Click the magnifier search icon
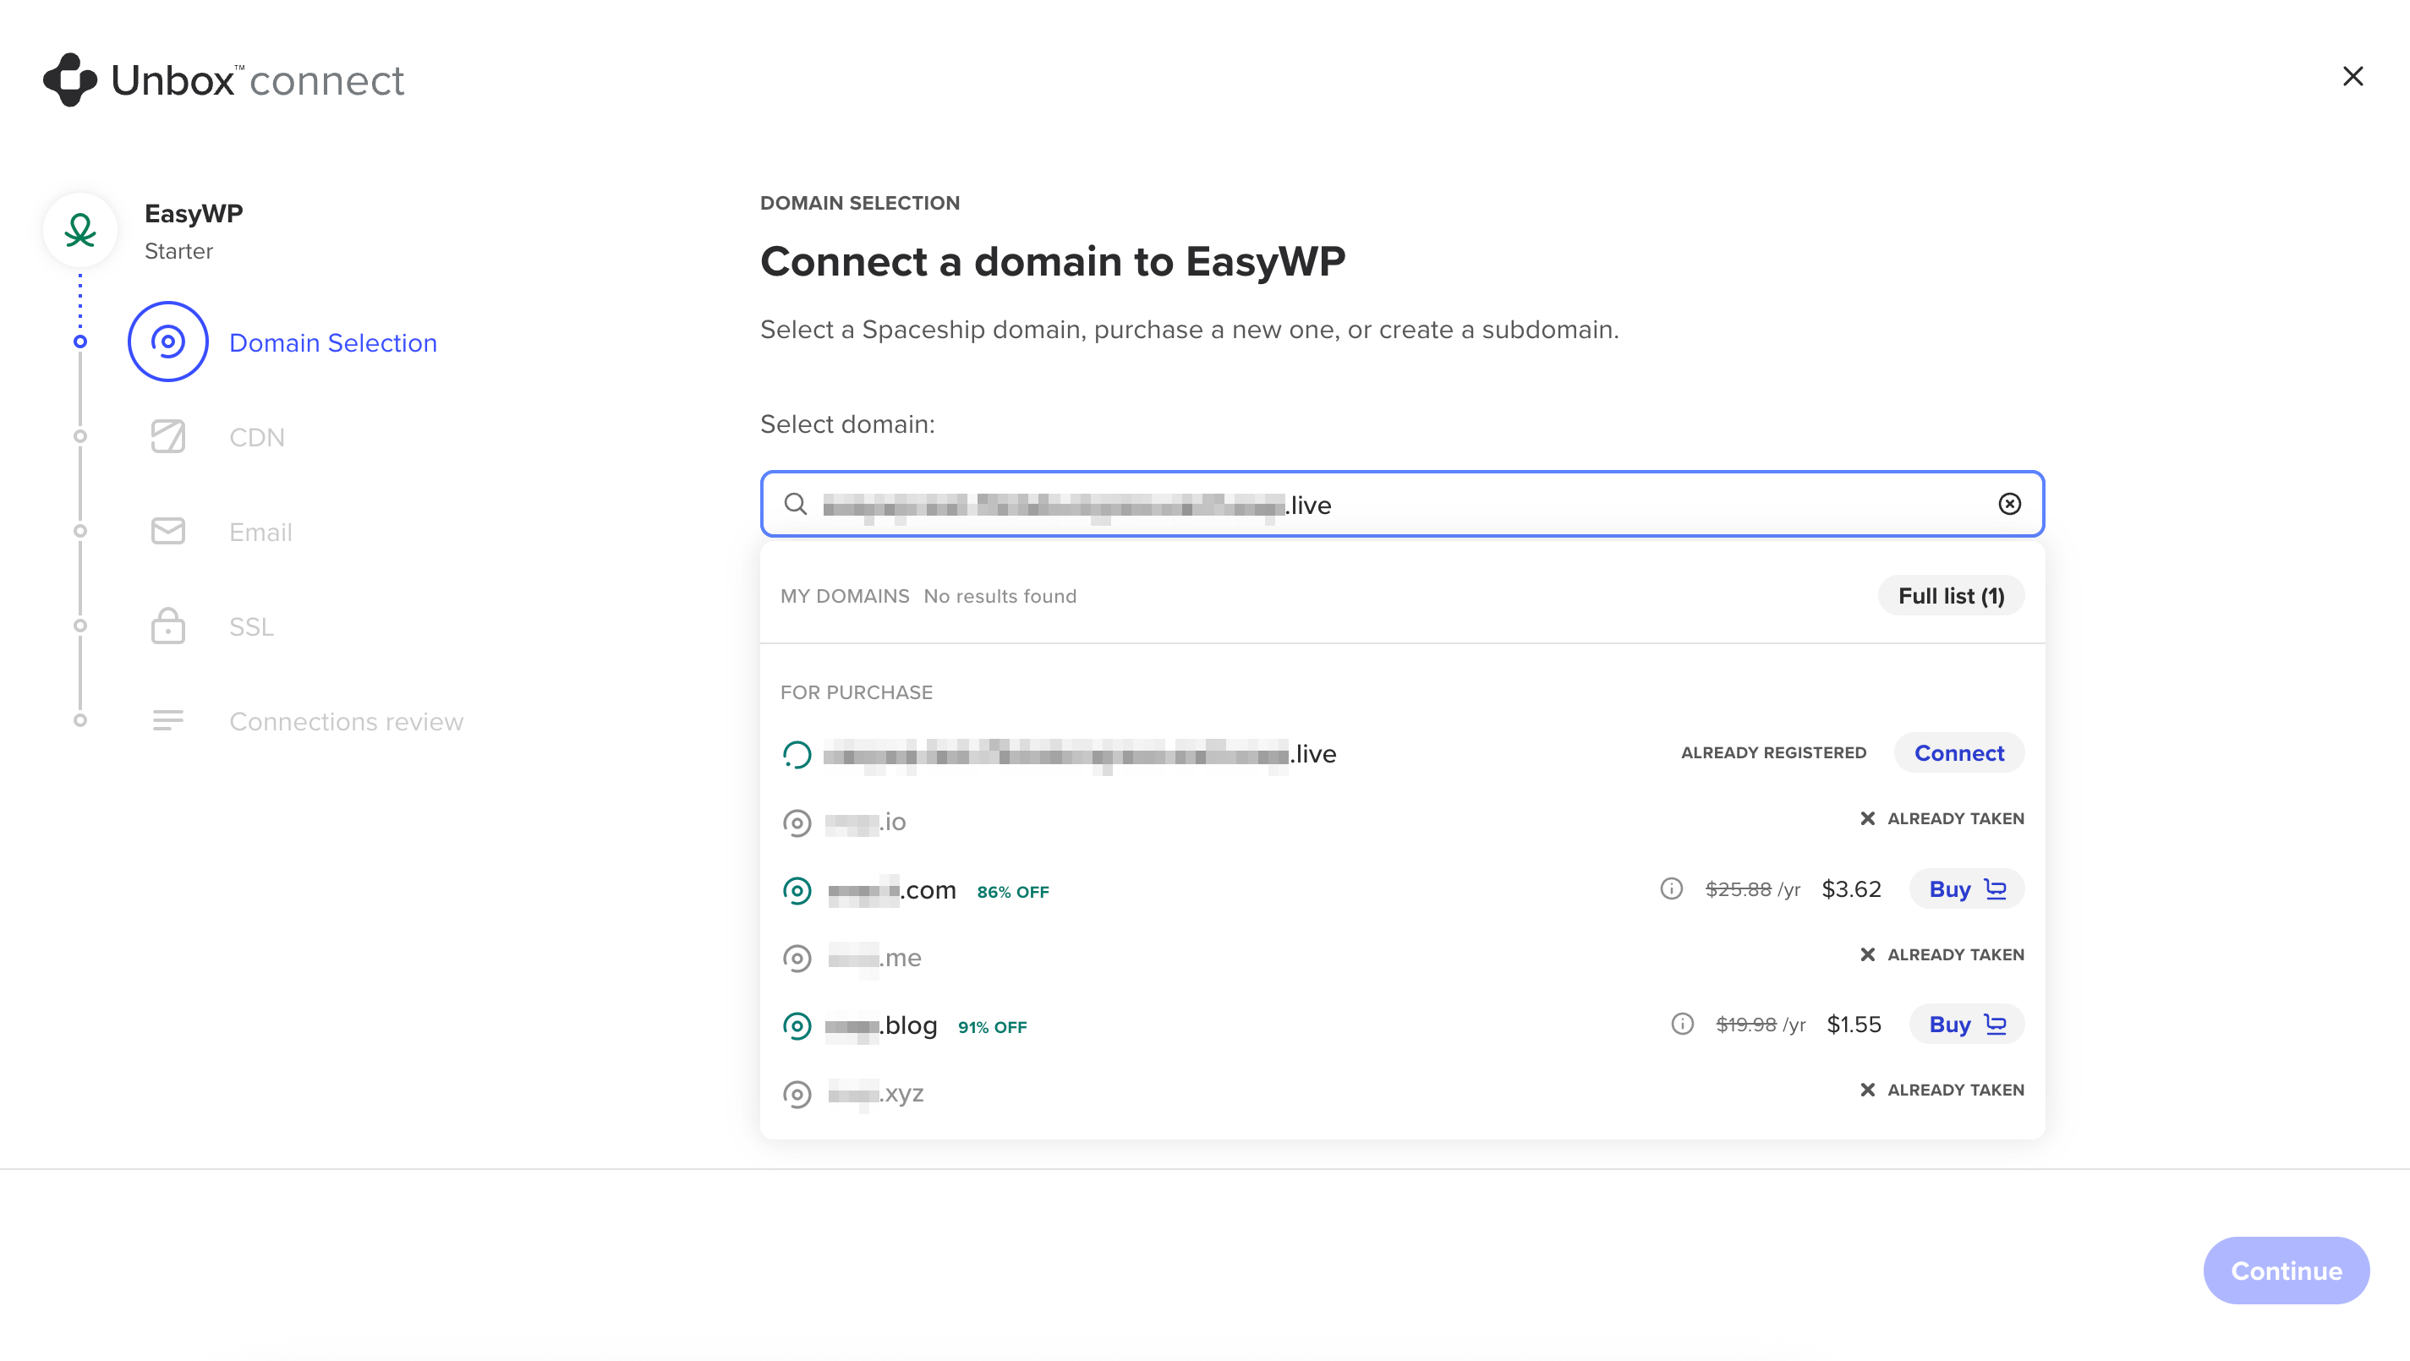2410x1361 pixels. [795, 504]
